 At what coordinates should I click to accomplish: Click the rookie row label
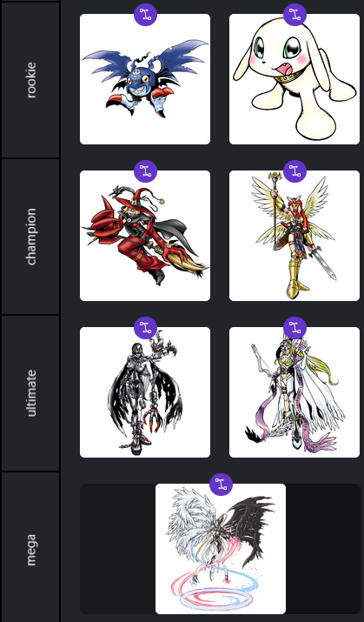coord(31,80)
